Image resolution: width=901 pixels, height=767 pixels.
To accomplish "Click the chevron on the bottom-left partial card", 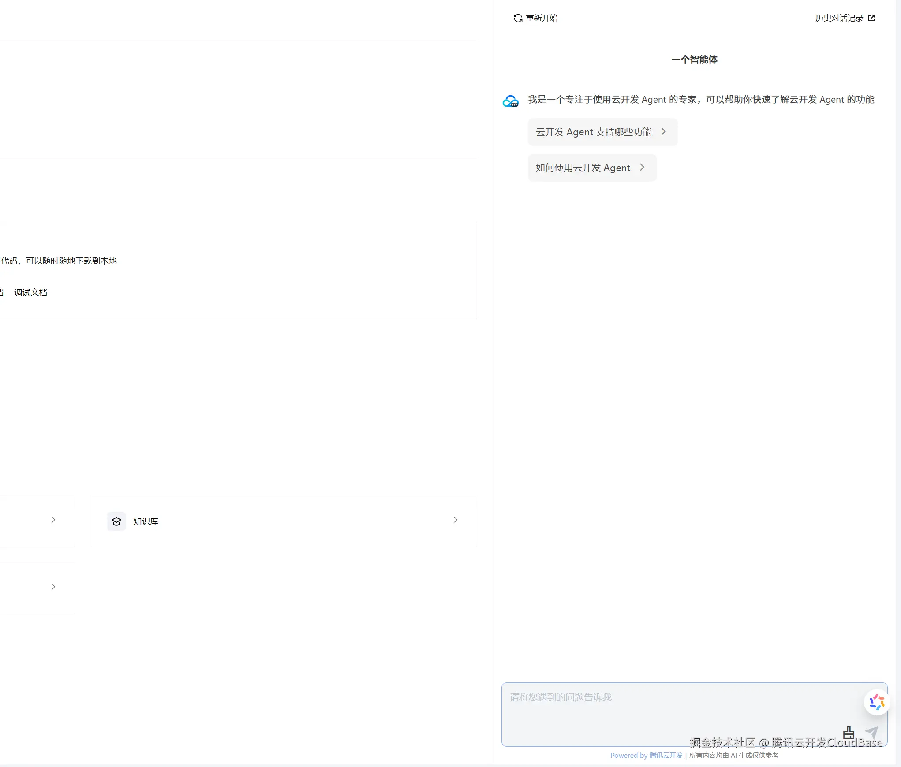I will (53, 587).
